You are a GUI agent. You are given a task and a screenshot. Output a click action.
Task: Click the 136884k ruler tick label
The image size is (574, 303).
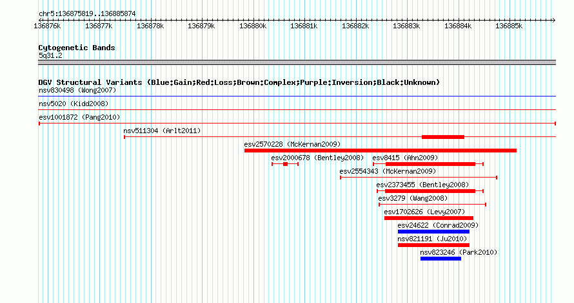pos(458,26)
